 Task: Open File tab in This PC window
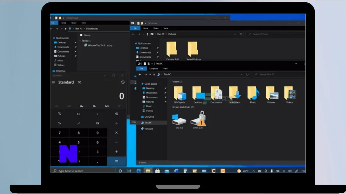(142, 69)
